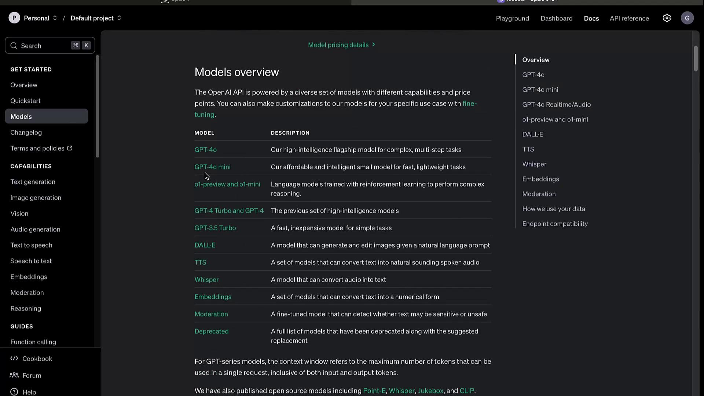Open the API reference tab
704x396 pixels.
click(629, 18)
